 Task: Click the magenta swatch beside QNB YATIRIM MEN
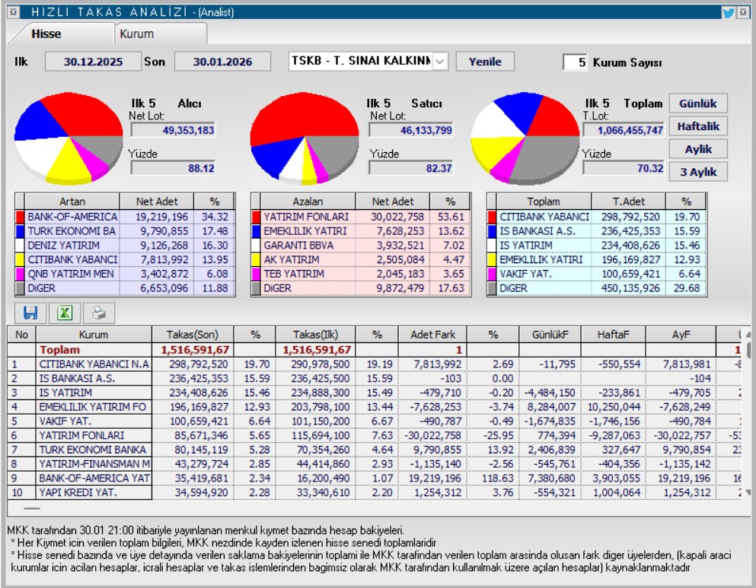point(20,274)
